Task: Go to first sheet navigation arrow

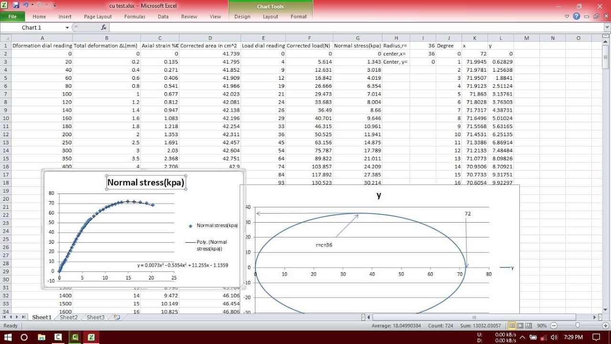Action: point(4,317)
